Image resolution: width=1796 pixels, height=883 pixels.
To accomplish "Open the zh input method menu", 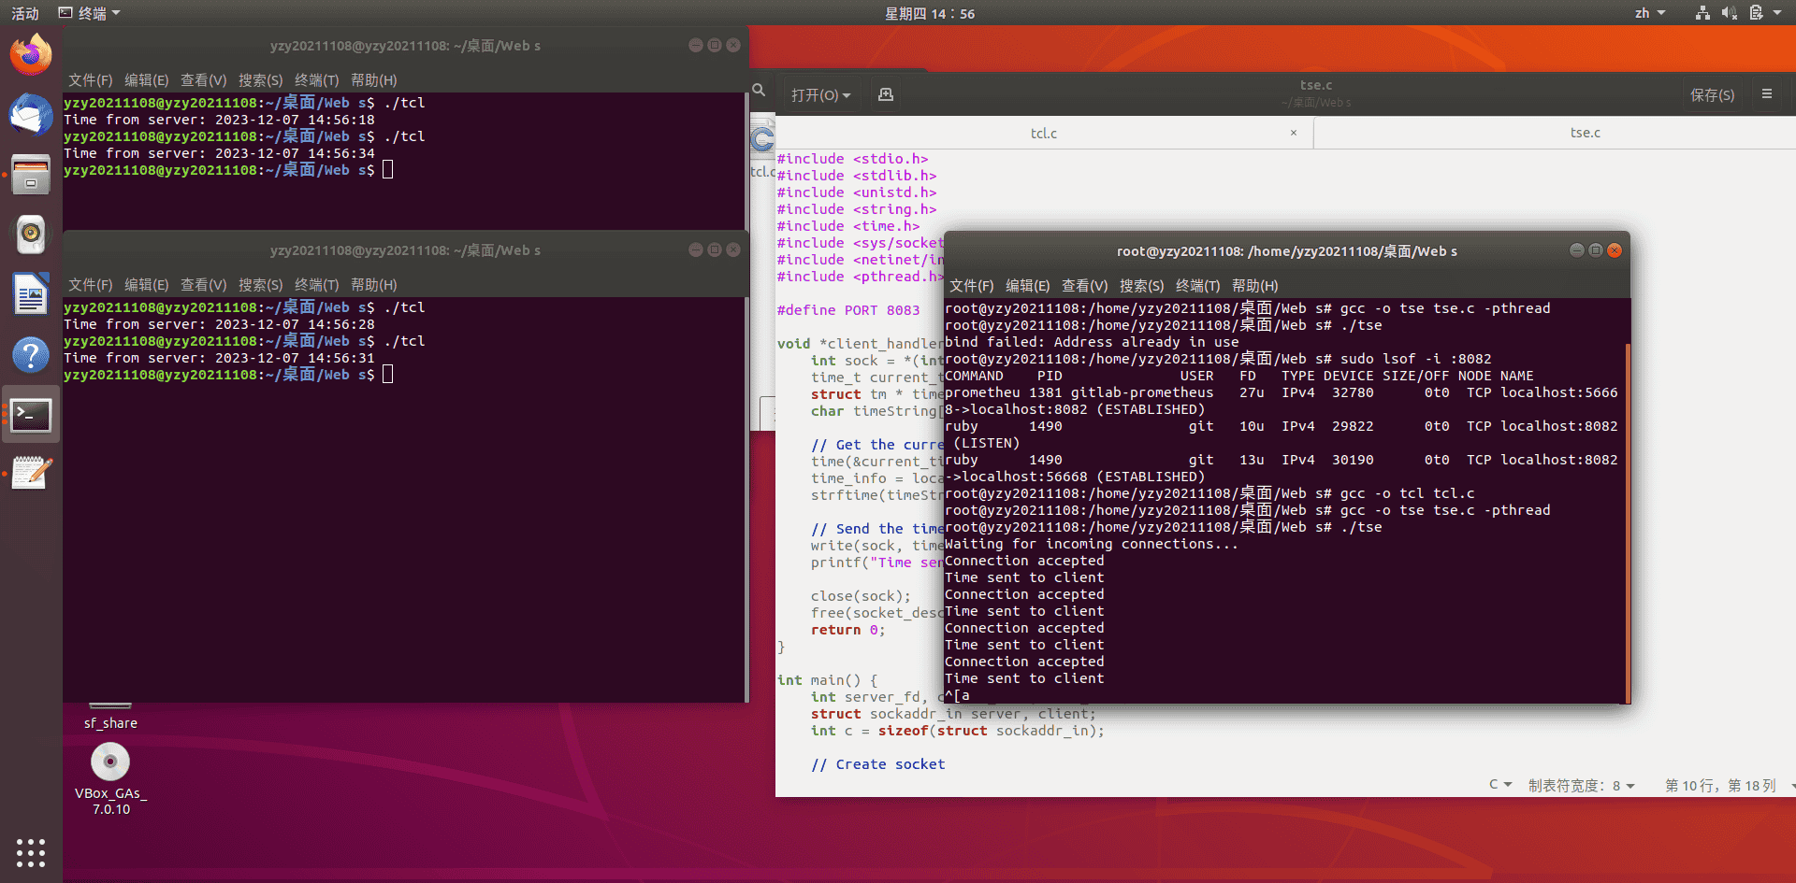I will coord(1649,13).
